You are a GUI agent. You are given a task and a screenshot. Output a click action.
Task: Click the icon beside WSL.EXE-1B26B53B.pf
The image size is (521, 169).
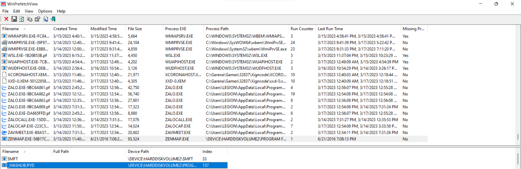pyautogui.click(x=4, y=55)
